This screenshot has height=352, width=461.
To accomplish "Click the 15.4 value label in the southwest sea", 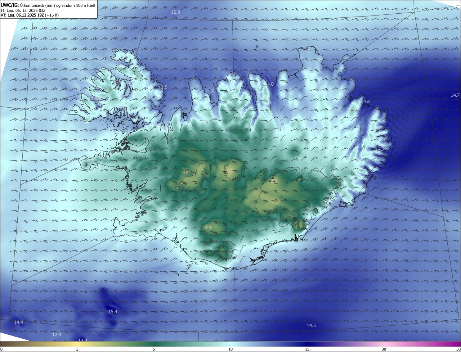I will coord(113,311).
